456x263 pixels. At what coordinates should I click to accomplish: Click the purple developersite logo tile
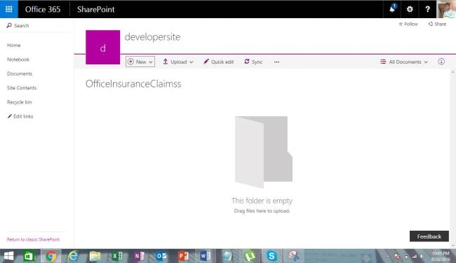102,48
